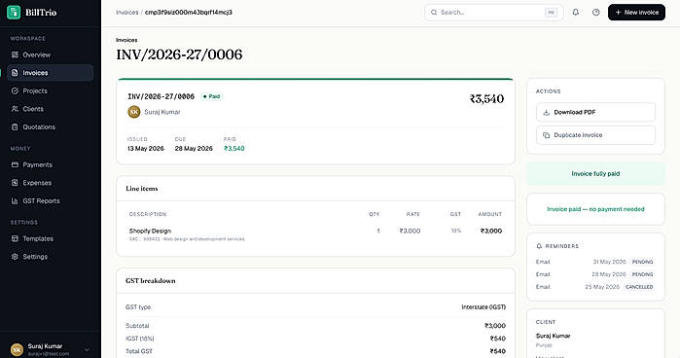Click the breadcrumb invoice ID cmp3f9siz000m43bqrf14mcj3

pyautogui.click(x=188, y=12)
